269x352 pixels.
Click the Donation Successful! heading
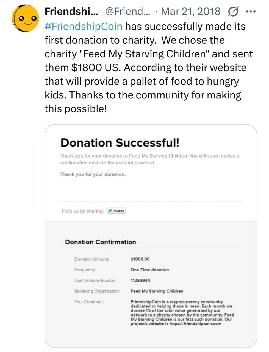click(120, 143)
